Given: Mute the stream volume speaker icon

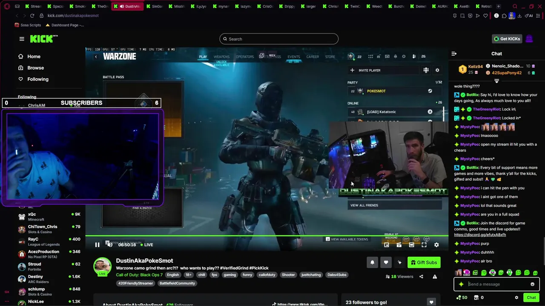Looking at the screenshot, I should coord(109,245).
